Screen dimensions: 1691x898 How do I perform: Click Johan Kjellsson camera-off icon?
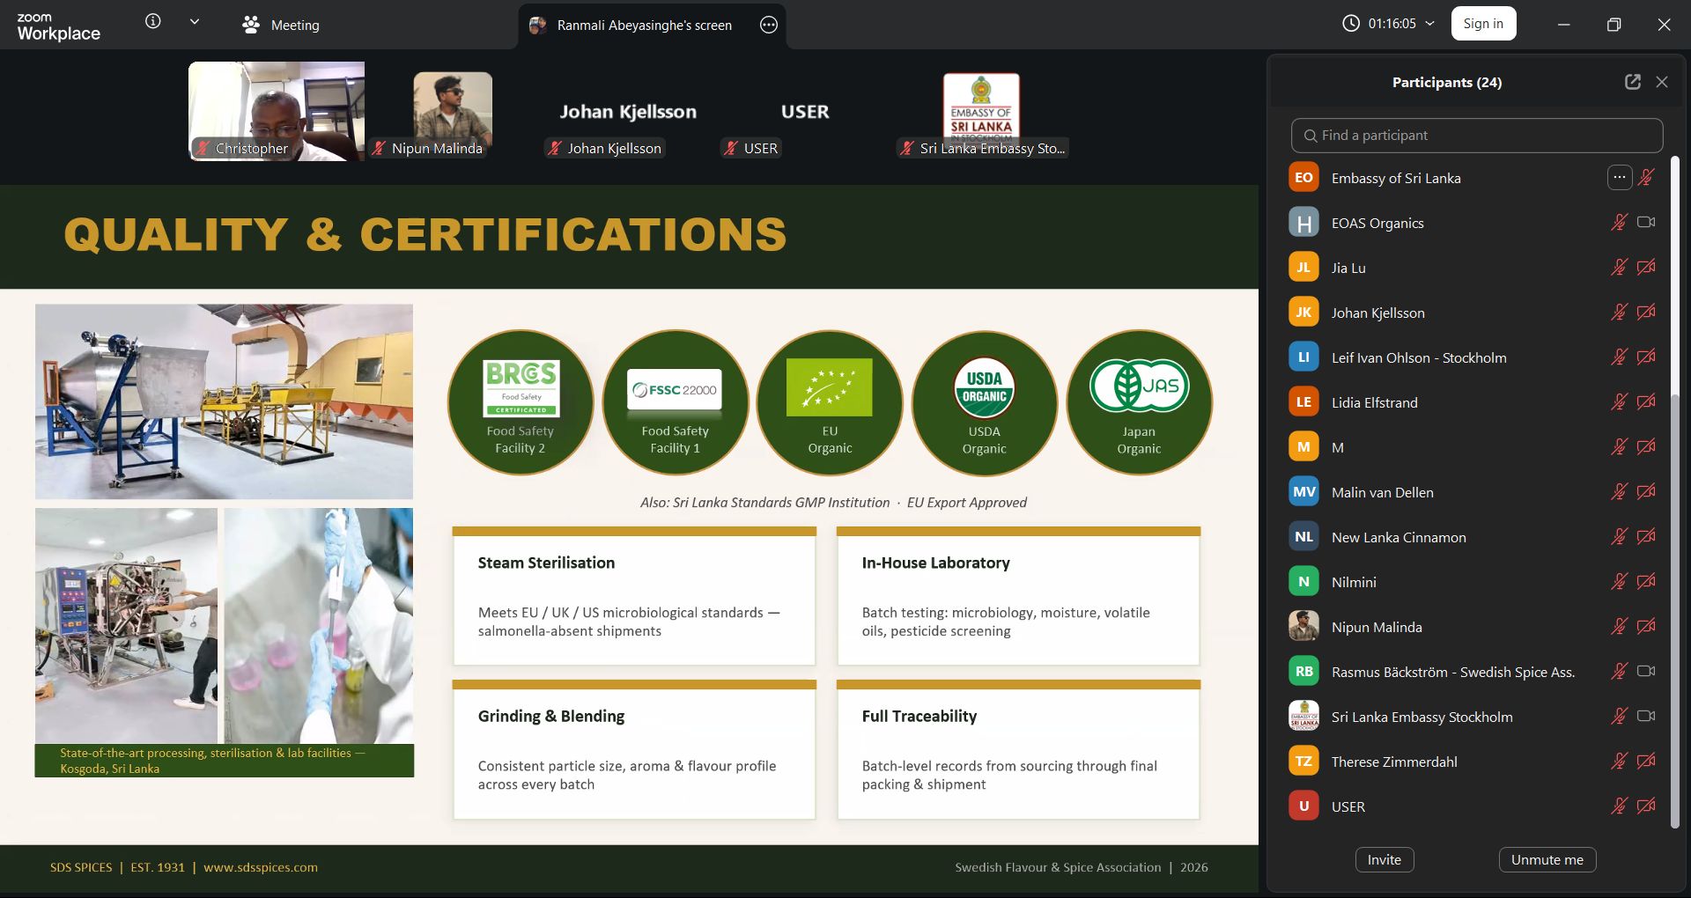[1646, 313]
